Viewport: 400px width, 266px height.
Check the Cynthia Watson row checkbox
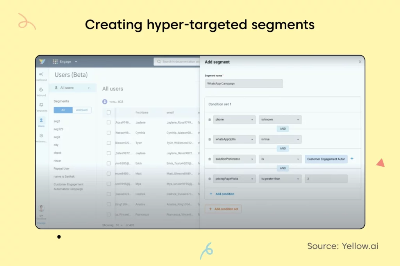pos(109,133)
